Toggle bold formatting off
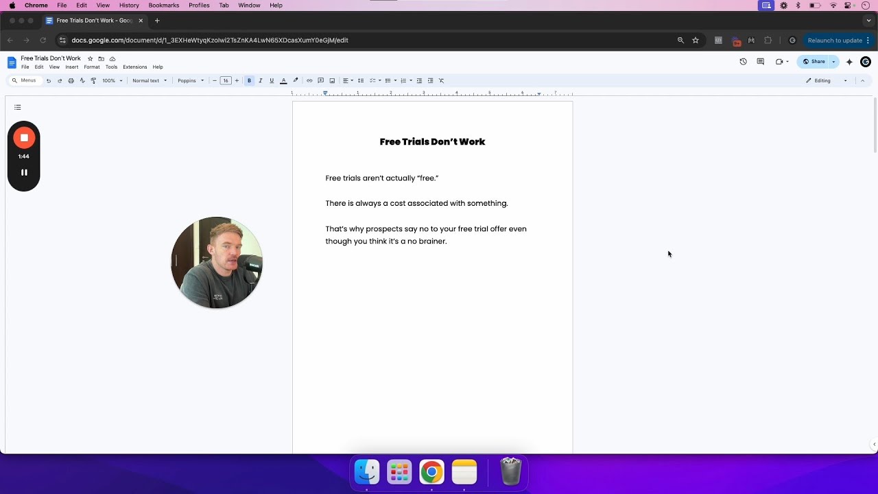878x494 pixels. 249,81
